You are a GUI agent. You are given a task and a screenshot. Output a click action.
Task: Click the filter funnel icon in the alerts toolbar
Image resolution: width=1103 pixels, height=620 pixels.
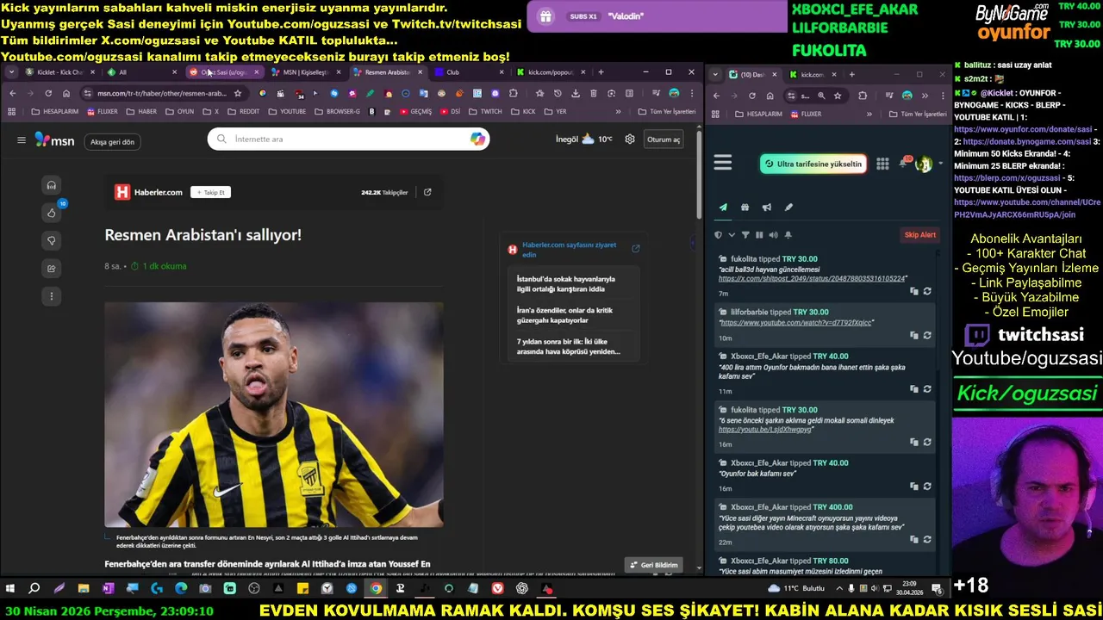(x=745, y=234)
